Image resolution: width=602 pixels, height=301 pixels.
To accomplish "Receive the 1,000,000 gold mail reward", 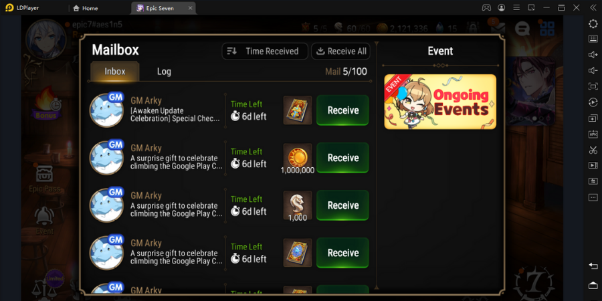I will 342,158.
